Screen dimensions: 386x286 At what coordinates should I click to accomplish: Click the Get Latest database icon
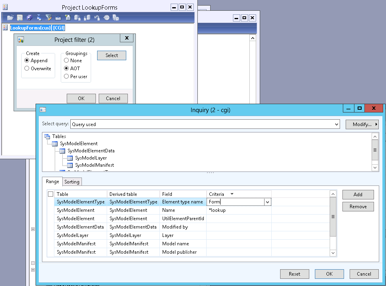[x=87, y=18]
